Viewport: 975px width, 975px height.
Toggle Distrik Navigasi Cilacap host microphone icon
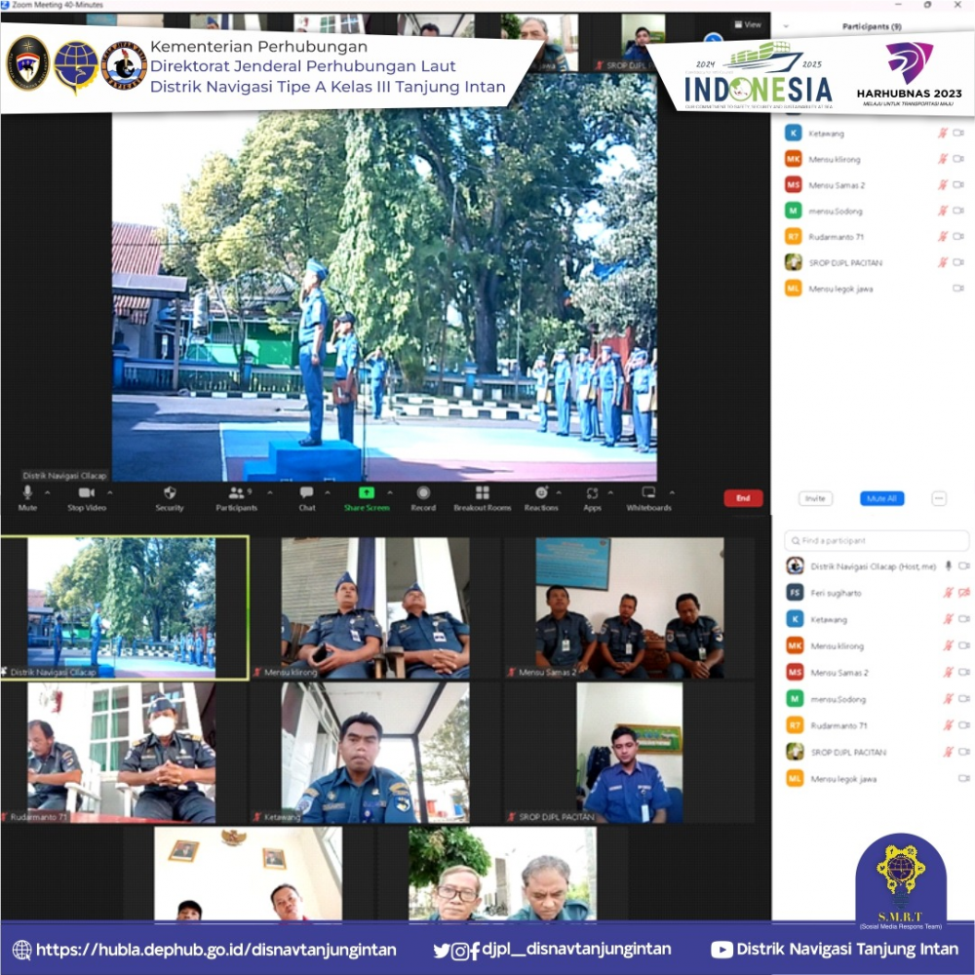tap(949, 565)
